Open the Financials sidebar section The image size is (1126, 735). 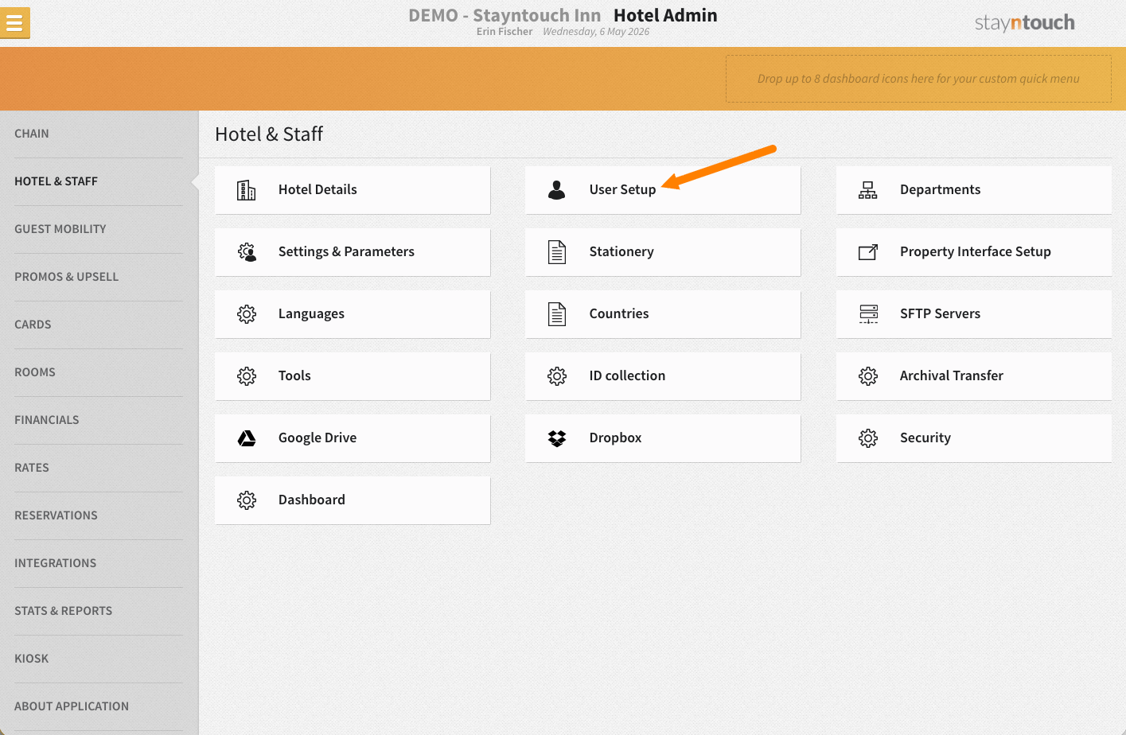point(47,420)
